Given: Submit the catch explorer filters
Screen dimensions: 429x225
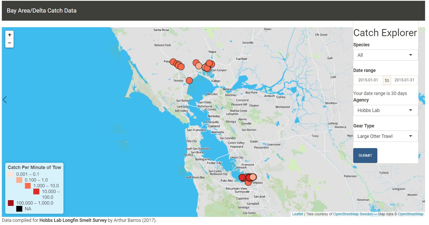Looking at the screenshot, I should click(x=365, y=155).
